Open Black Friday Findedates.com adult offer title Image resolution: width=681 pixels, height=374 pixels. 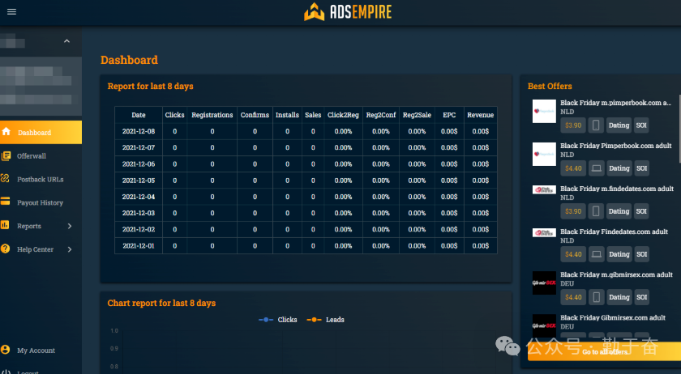point(614,232)
